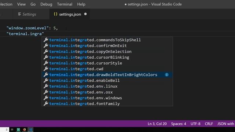Click the "terminal.ingra" text in editor
The image size is (235, 132).
click(x=25, y=34)
